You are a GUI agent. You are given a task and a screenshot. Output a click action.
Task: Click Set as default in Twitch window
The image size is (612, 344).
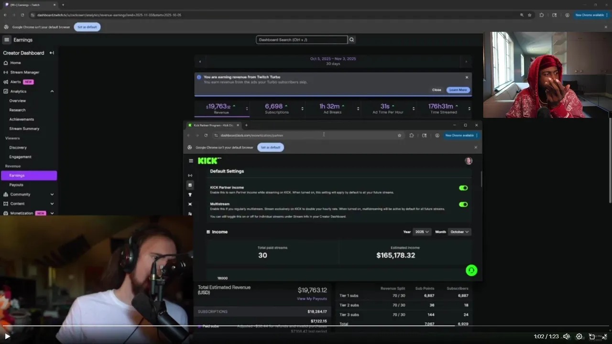click(x=87, y=27)
